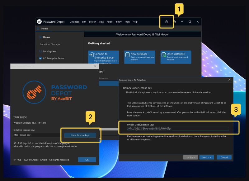Click the Home icon in the sidebar

[40, 37]
